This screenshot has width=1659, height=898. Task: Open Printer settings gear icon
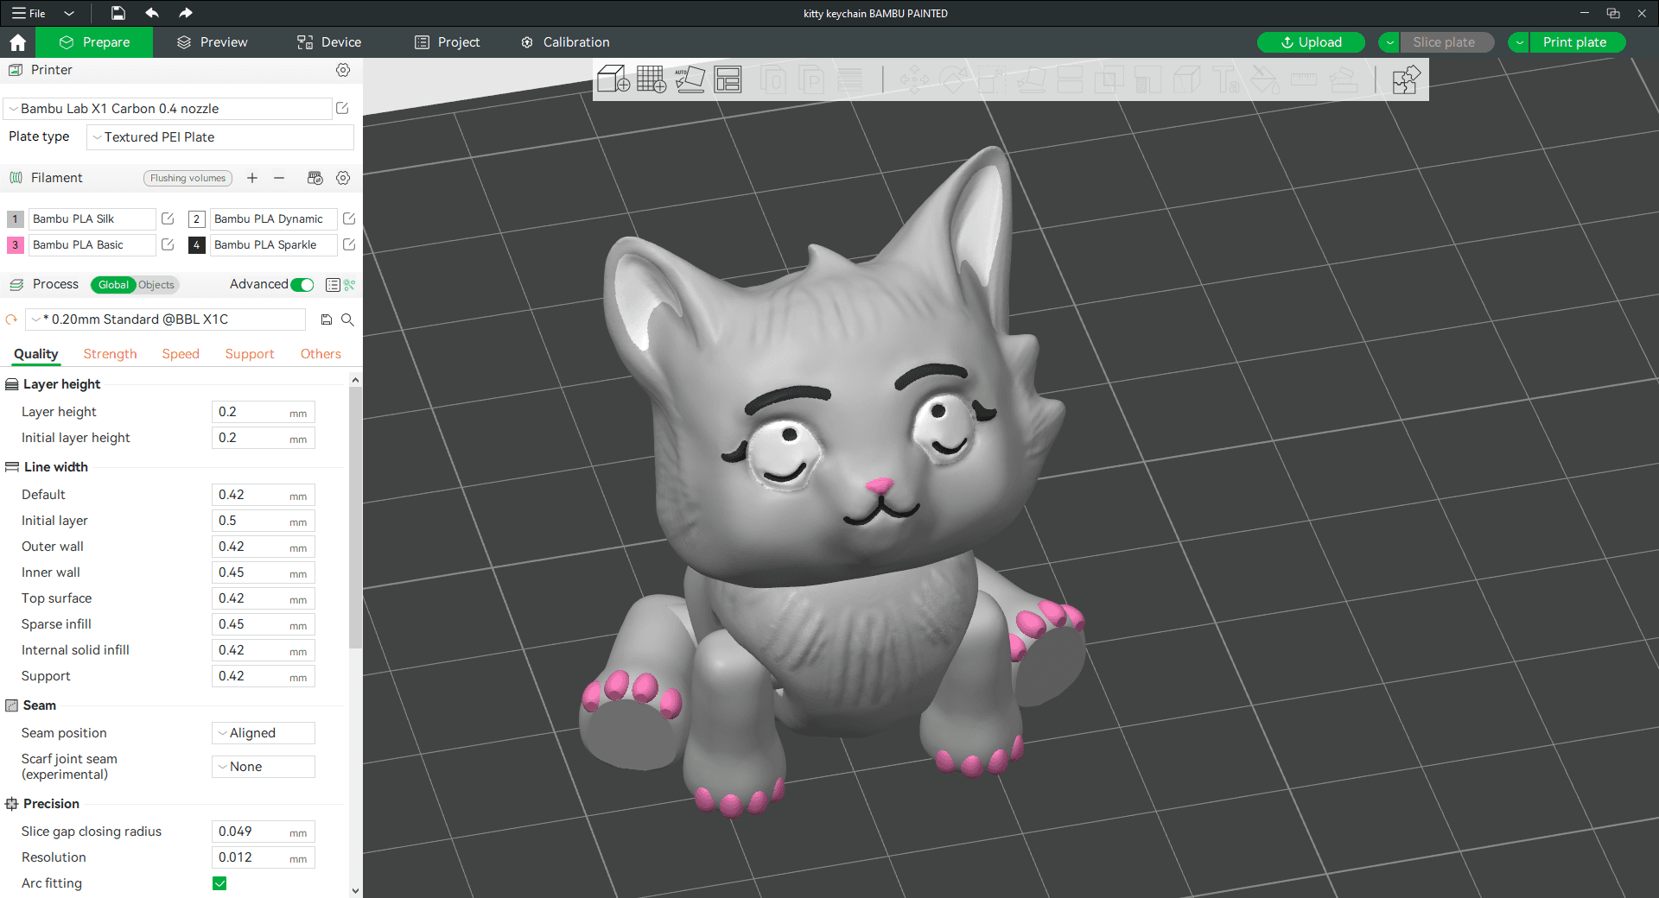343,70
